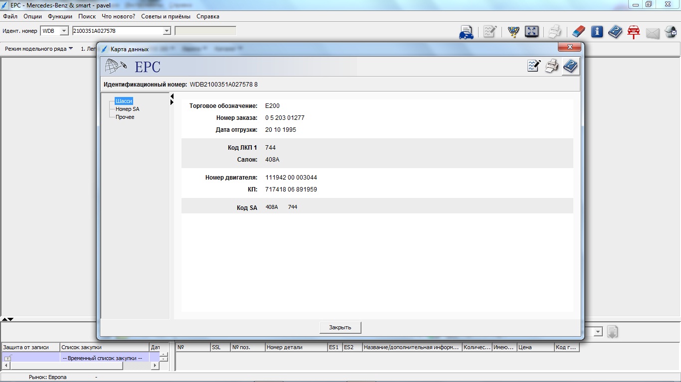Click the Рынок: Европа status bar text

[x=47, y=377]
